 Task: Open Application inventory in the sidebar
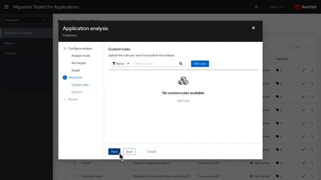click(26, 33)
